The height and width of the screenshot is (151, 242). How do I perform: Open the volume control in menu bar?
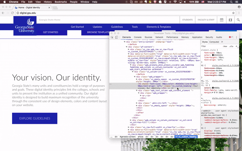185,2
